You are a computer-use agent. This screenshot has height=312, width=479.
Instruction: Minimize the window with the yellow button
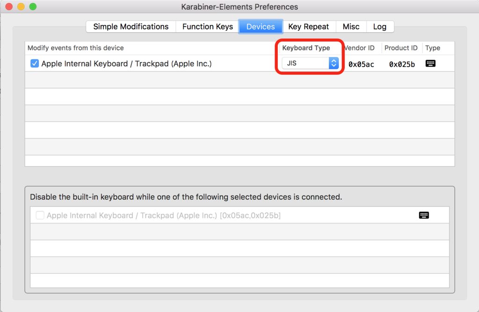[21, 7]
